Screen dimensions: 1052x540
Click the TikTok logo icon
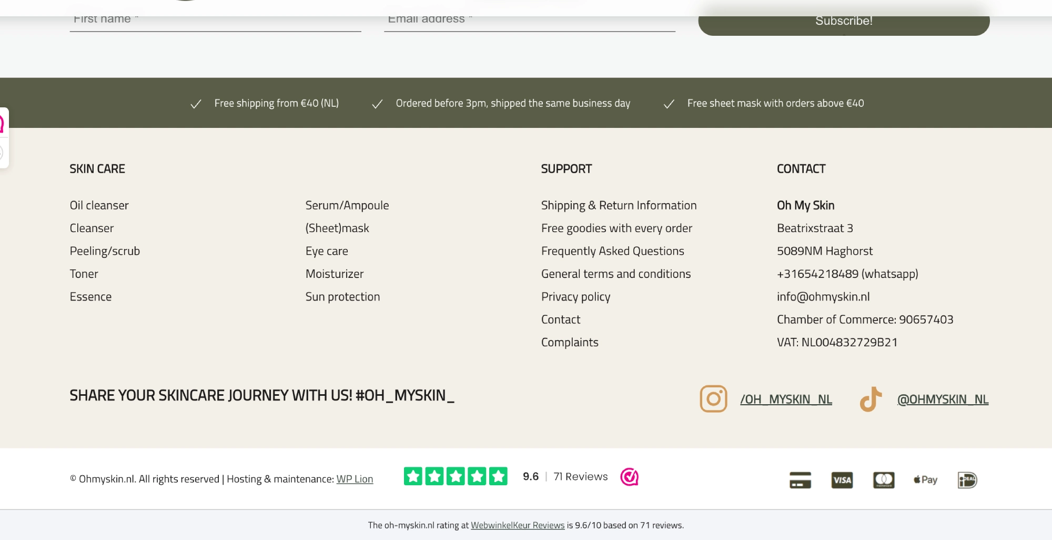tap(871, 399)
